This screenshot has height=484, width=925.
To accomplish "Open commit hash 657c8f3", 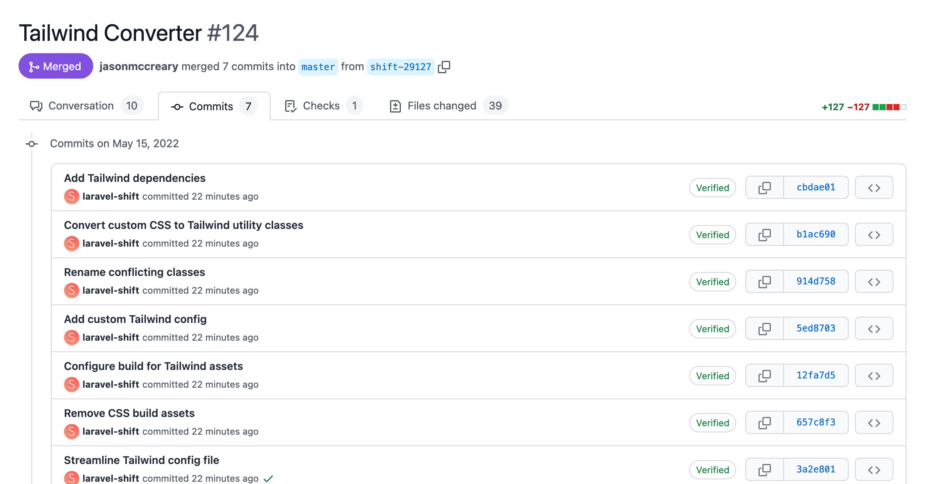I will tap(816, 422).
